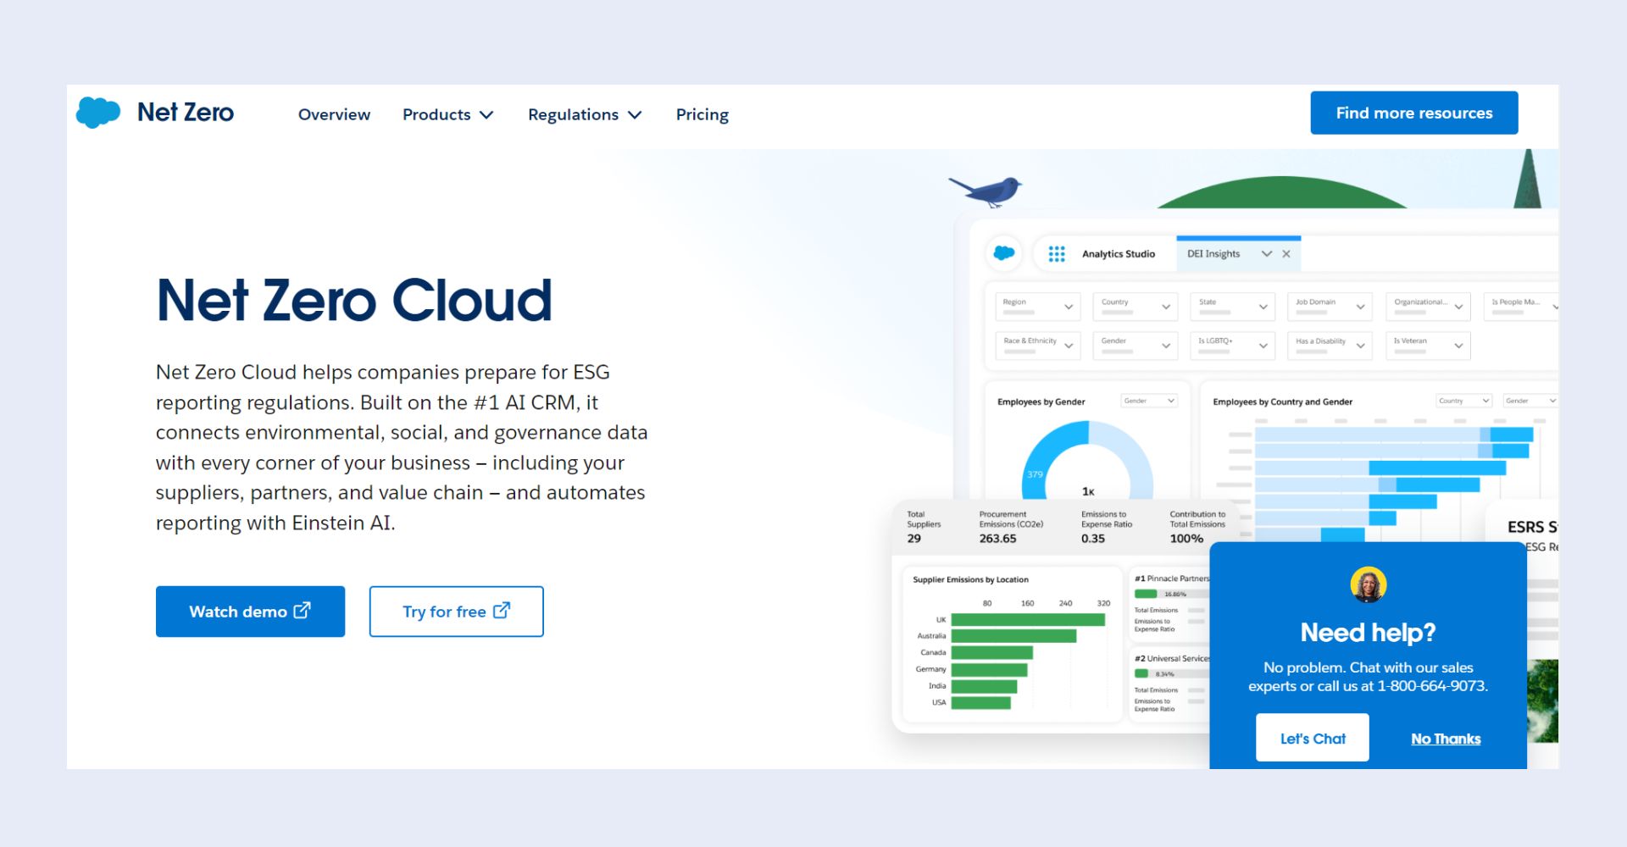Open the State filter dropdown
The width and height of the screenshot is (1627, 847).
pos(1233,307)
